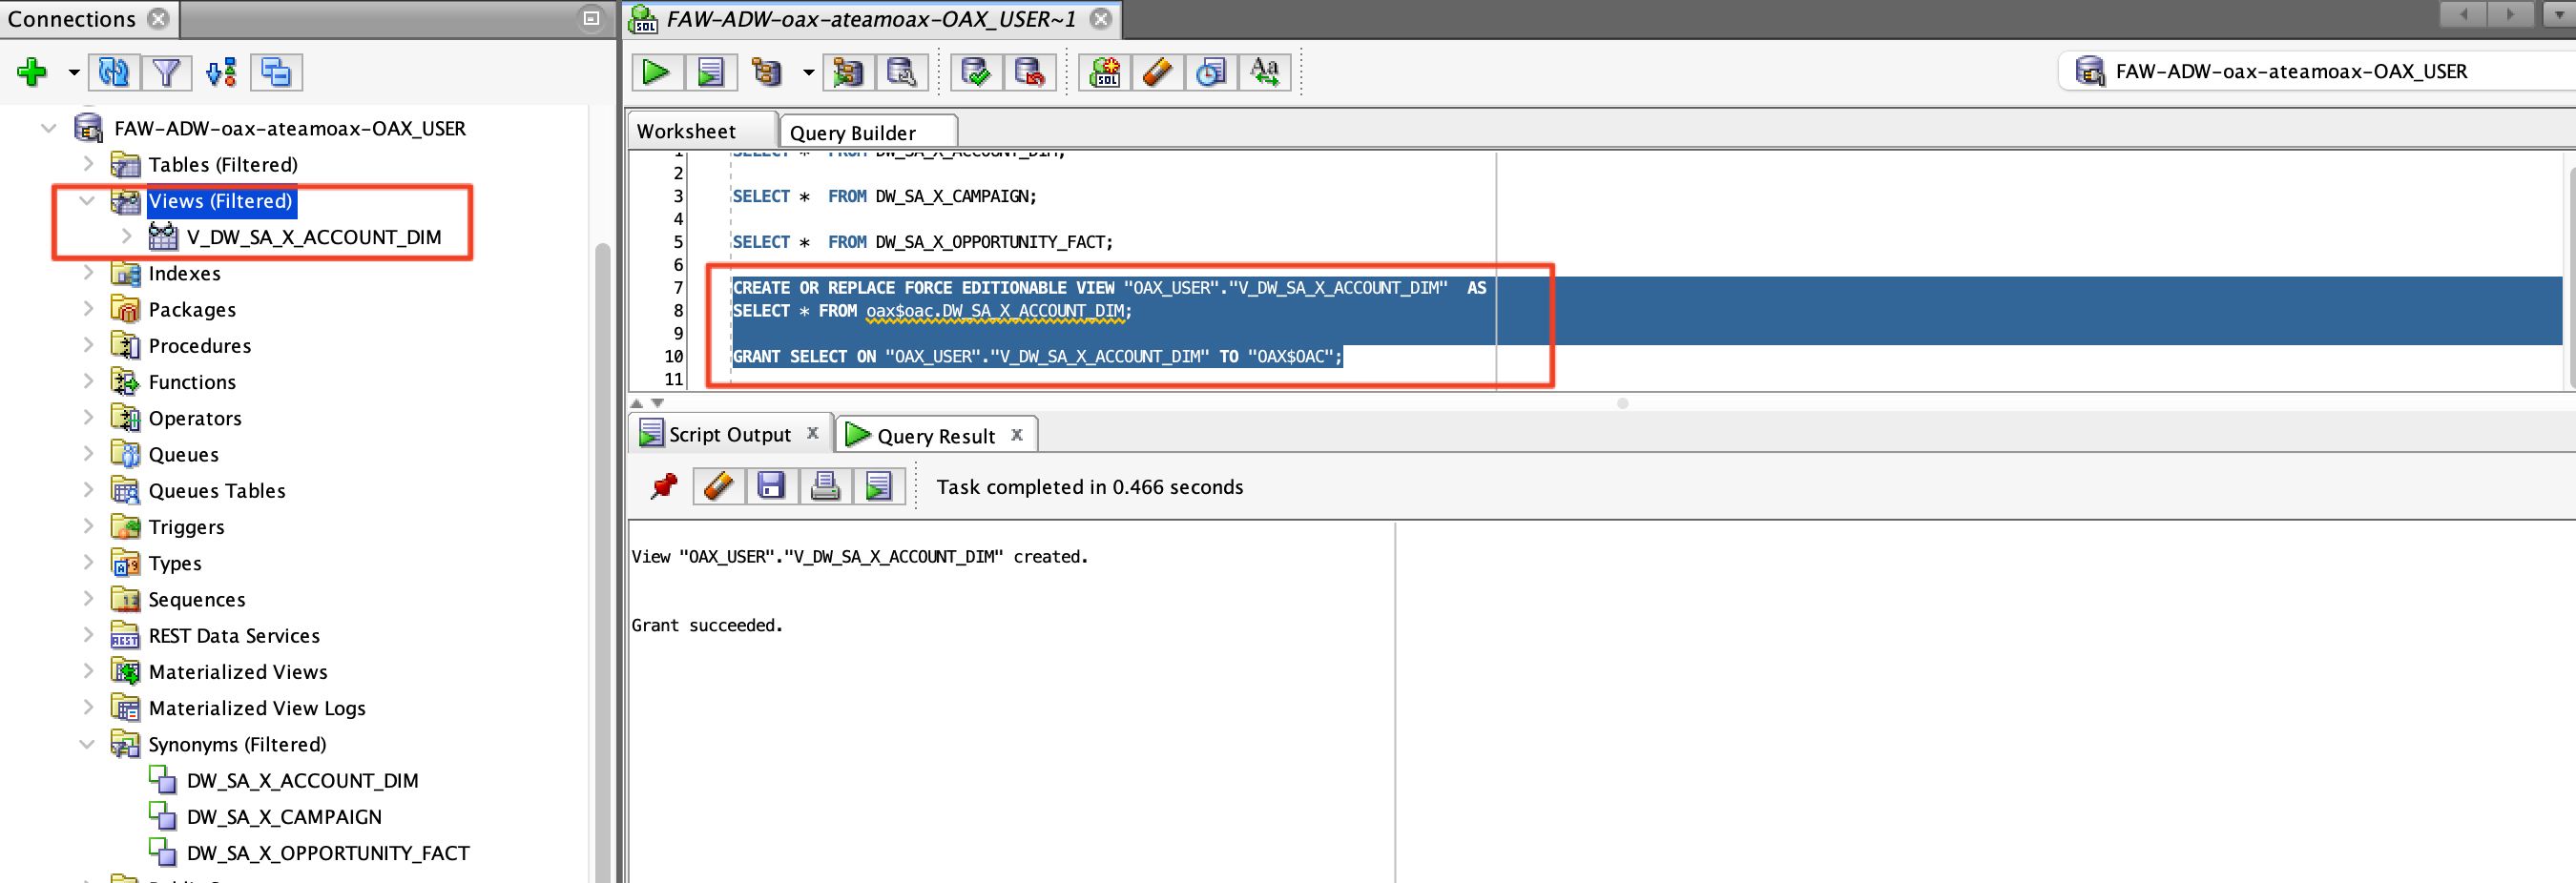Create a new database connection

[33, 71]
